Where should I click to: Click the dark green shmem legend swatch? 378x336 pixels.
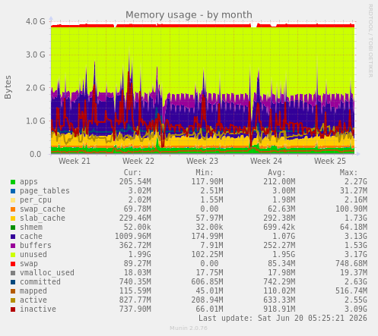pyautogui.click(x=13, y=228)
